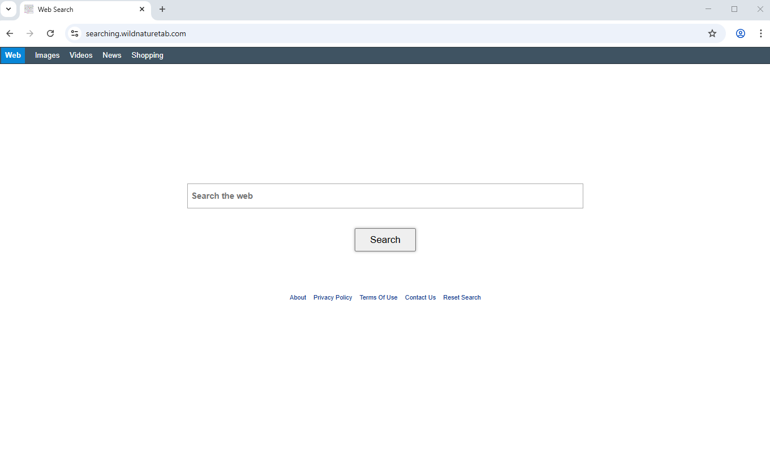Expand the tab search dropdown arrow

pos(8,9)
